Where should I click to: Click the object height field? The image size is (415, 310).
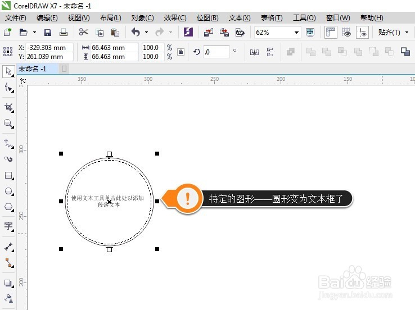114,57
